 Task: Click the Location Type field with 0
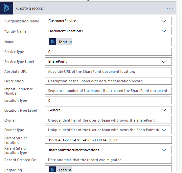[x=108, y=101]
